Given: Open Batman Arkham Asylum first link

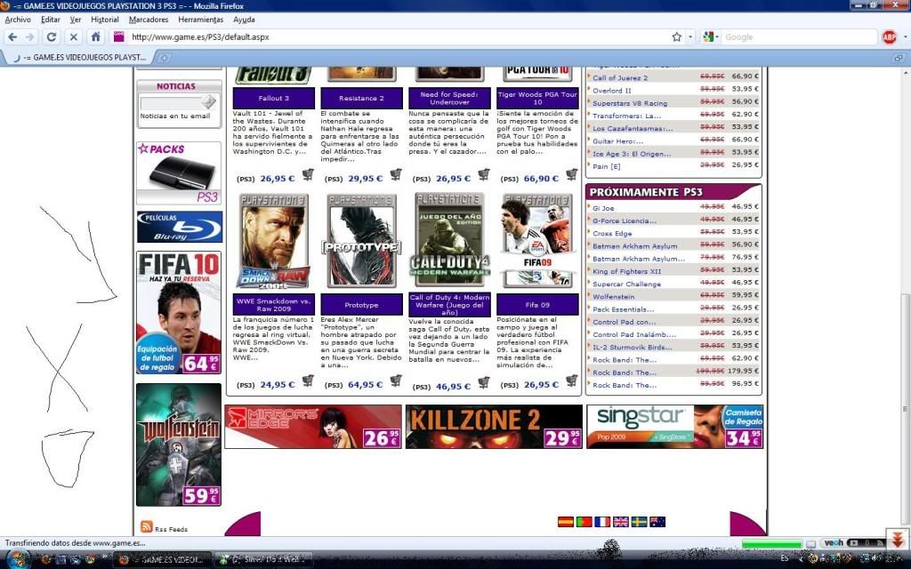Looking at the screenshot, I should coord(634,246).
